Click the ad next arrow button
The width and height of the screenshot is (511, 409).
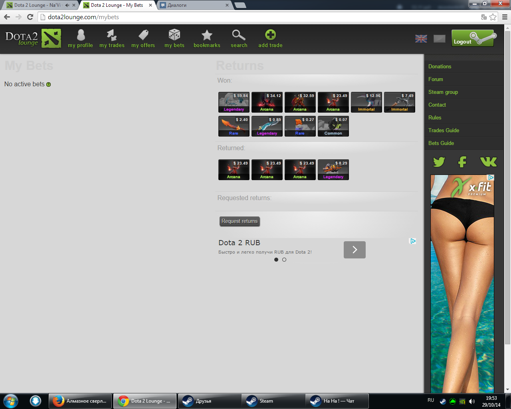pos(355,250)
